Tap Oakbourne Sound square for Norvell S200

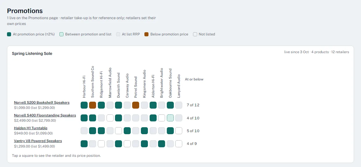point(170,105)
